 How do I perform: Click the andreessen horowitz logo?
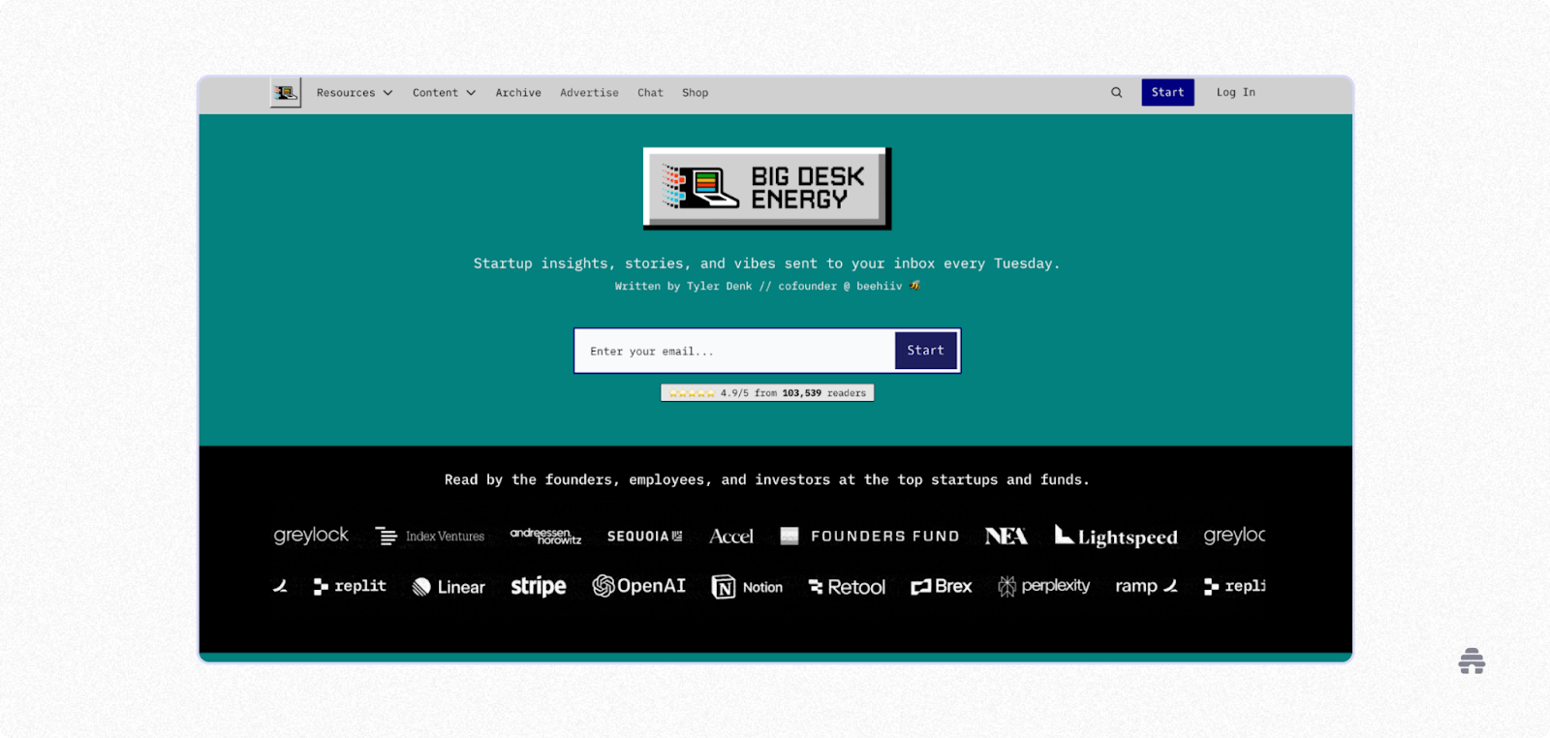pos(545,536)
